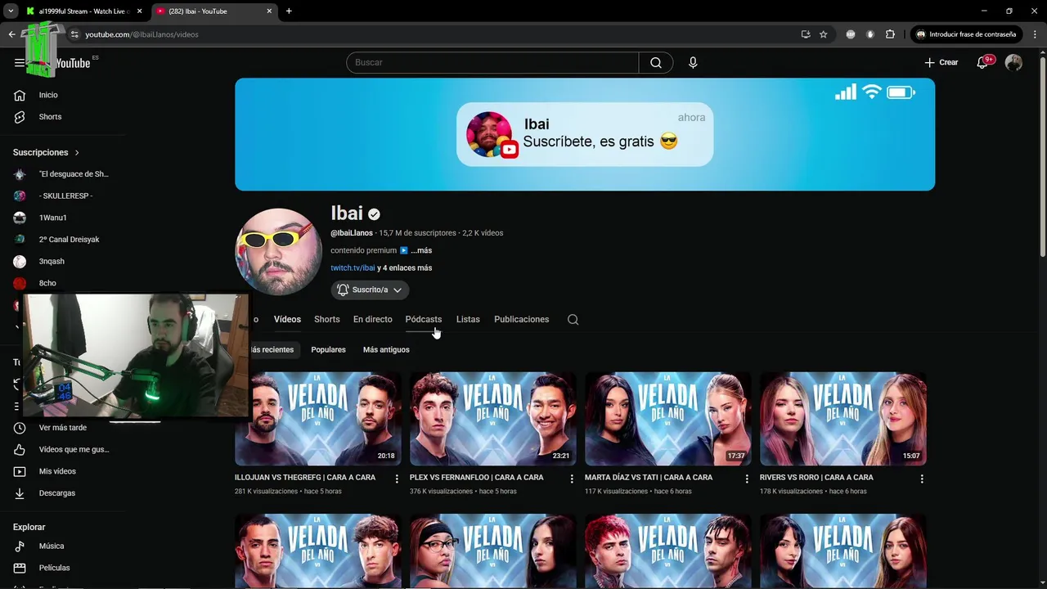Click the Ibai channel avatar

point(278,251)
